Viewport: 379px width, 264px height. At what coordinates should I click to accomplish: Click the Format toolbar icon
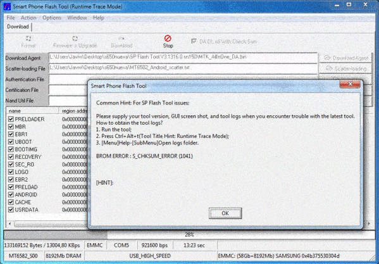28,39
